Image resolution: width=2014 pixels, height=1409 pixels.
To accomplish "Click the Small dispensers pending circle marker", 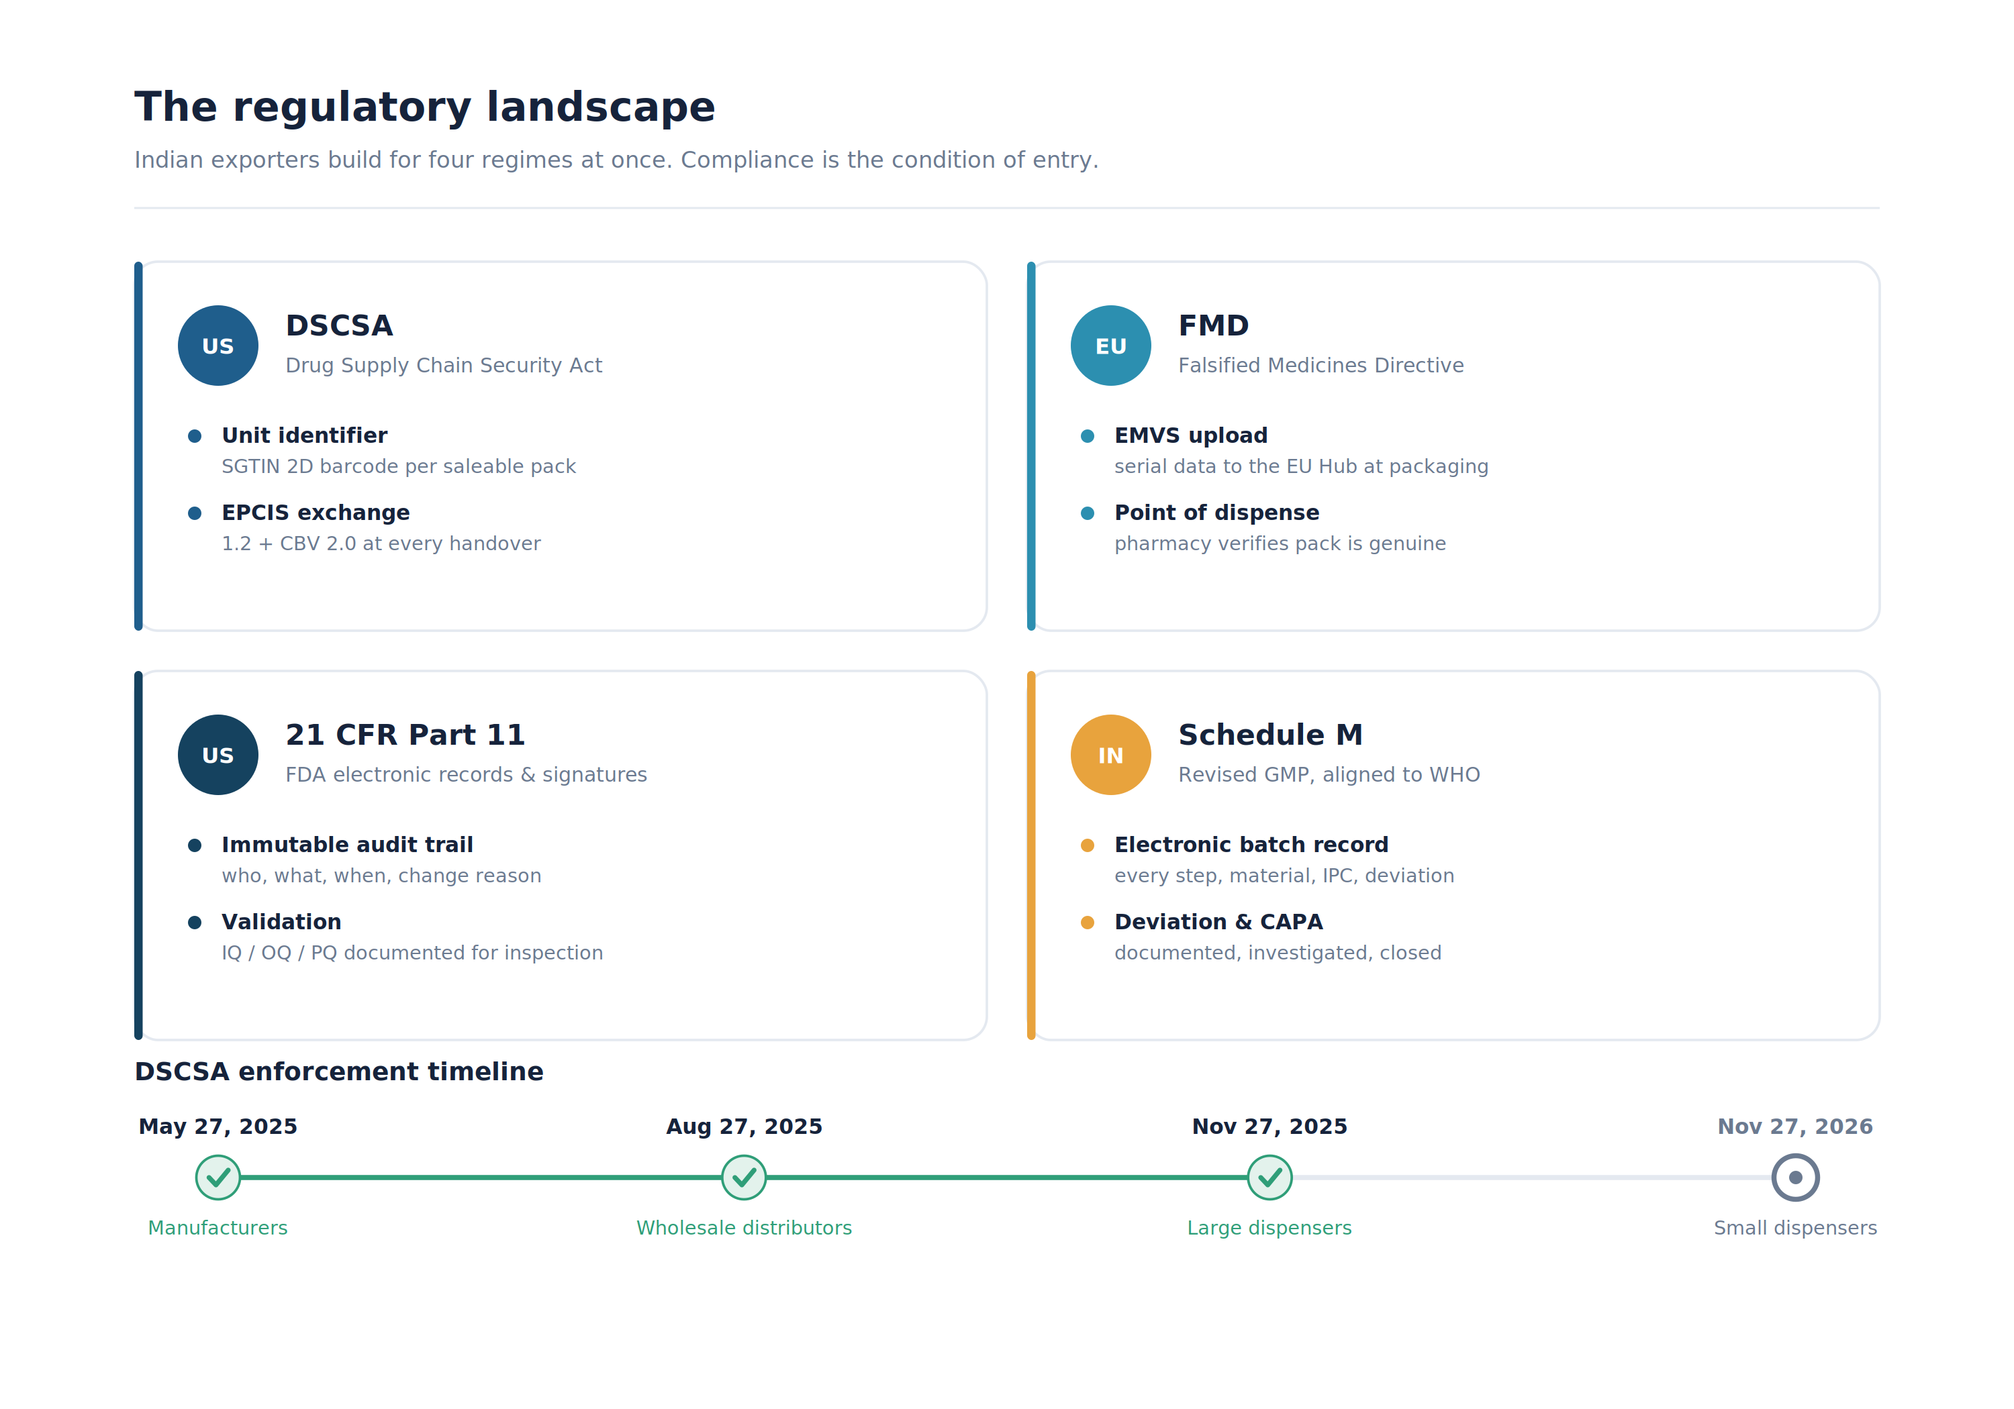I will coord(1796,1178).
